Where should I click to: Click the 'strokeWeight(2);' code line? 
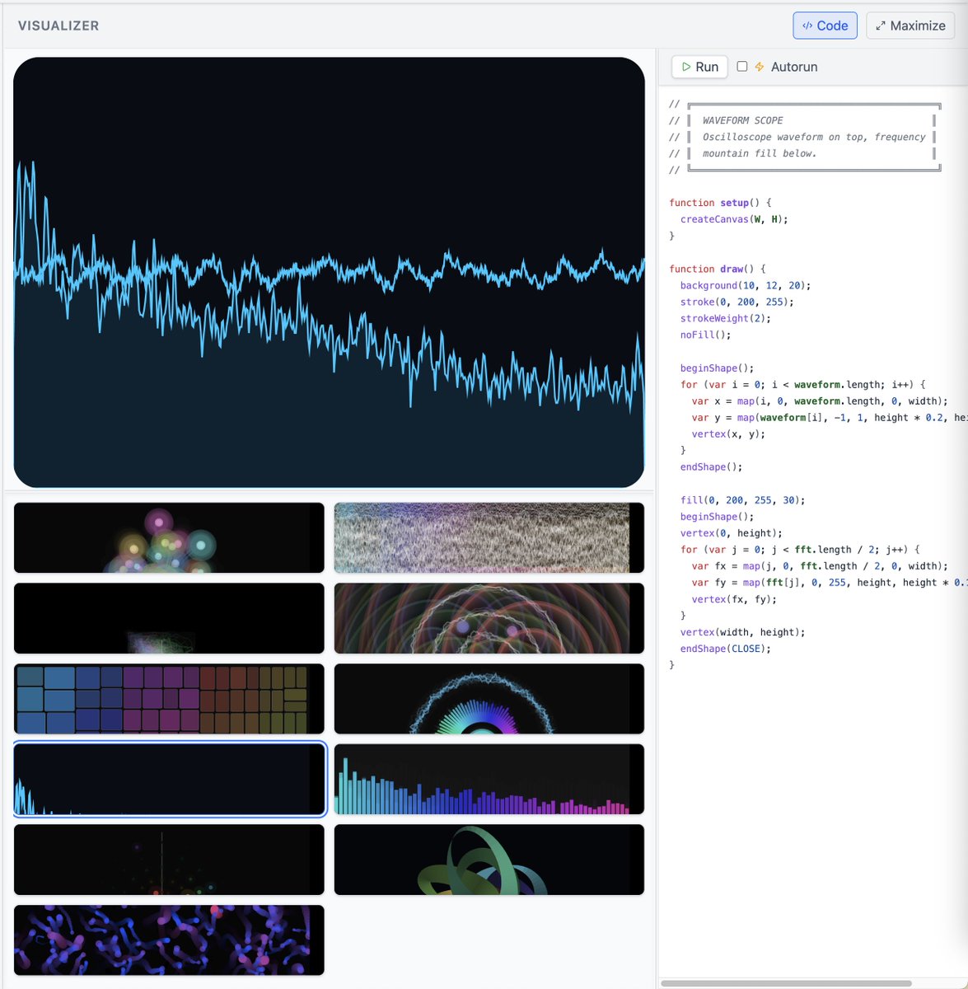726,318
